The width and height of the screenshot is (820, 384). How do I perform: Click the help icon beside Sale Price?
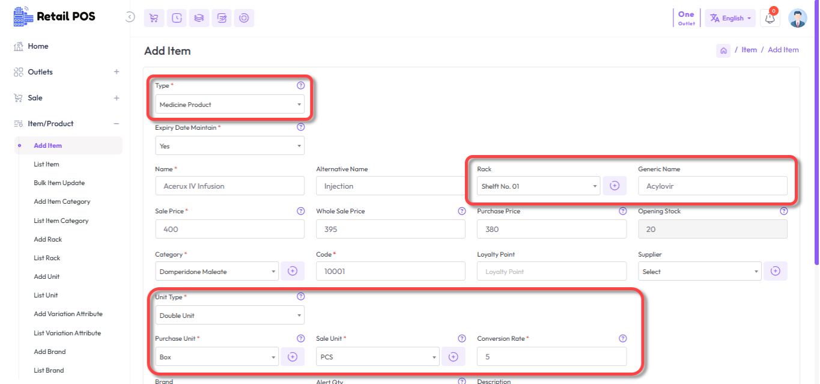click(x=300, y=211)
